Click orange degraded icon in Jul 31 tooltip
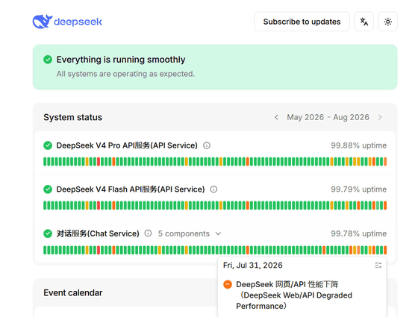 [228, 284]
